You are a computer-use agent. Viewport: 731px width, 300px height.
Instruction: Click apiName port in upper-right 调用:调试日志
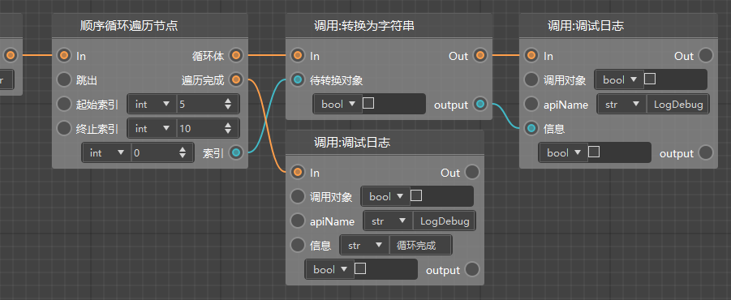[531, 105]
